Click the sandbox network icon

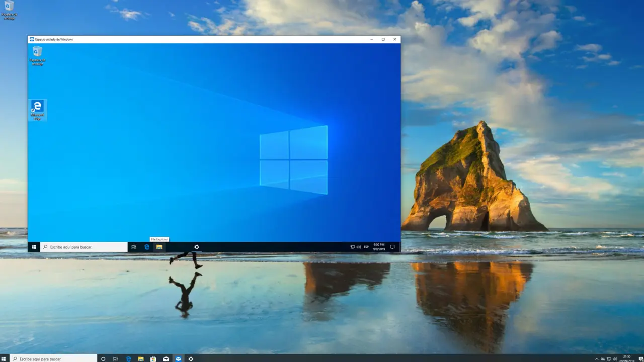tap(353, 247)
